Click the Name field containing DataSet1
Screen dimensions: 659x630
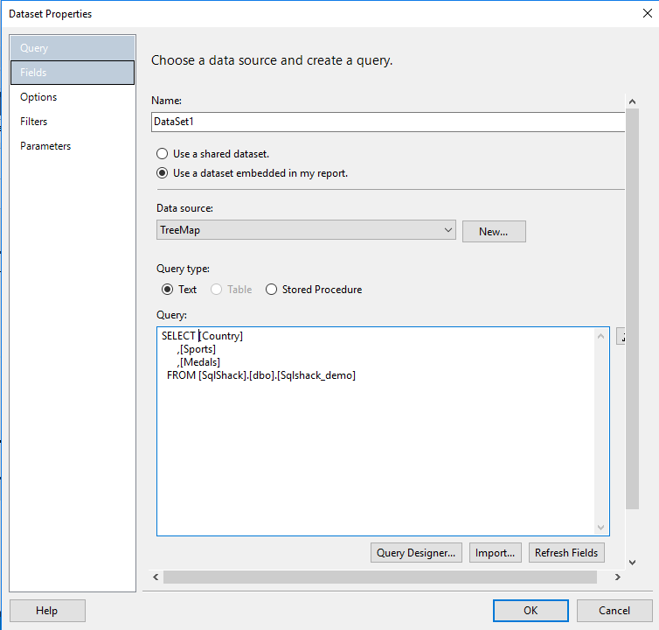[385, 122]
